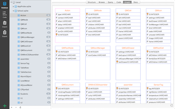Open the Docs tab
The width and height of the screenshot is (175, 109).
click(136, 2)
